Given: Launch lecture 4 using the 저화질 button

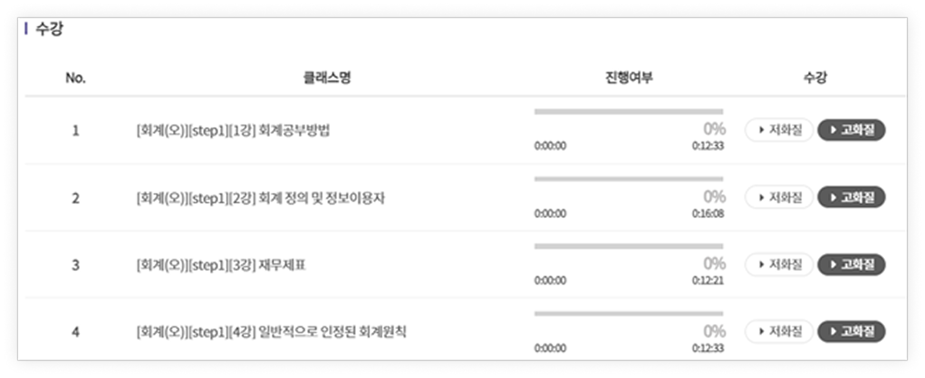Looking at the screenshot, I should click(779, 332).
